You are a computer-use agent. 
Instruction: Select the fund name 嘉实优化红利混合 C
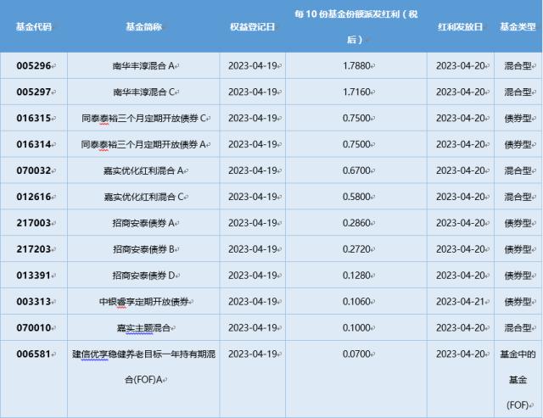143,197
